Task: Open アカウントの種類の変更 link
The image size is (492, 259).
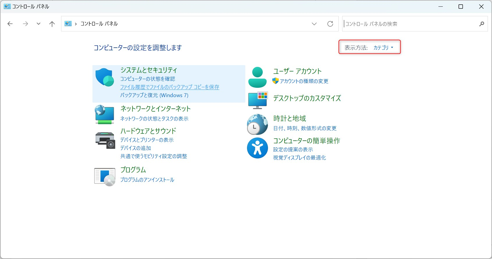Action: [304, 81]
